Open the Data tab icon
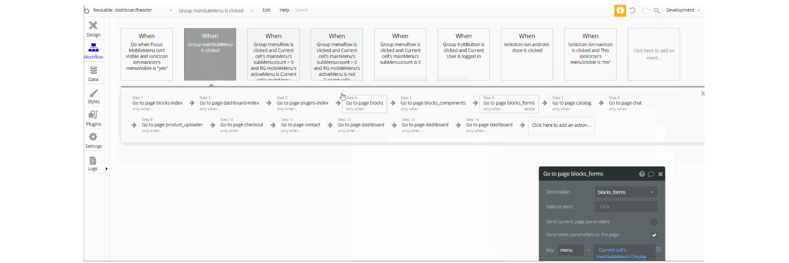789x263 pixels. click(94, 70)
